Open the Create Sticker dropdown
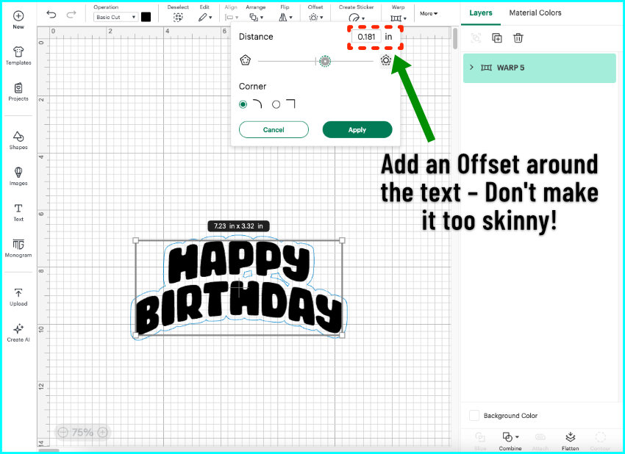Viewport: 625px width, 454px height. (356, 18)
